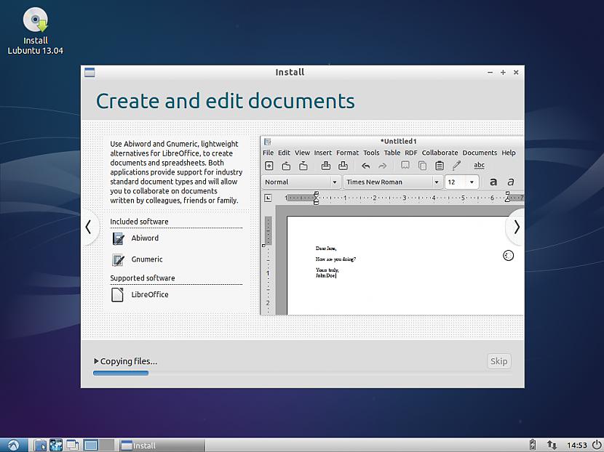
Task: Click the abc spell check icon
Action: (479, 166)
